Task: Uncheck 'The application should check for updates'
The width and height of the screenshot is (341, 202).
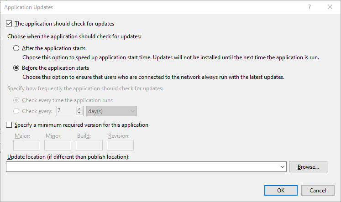Action: pyautogui.click(x=9, y=23)
